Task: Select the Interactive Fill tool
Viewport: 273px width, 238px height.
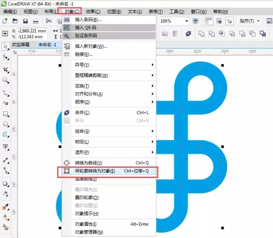Action: [6, 217]
